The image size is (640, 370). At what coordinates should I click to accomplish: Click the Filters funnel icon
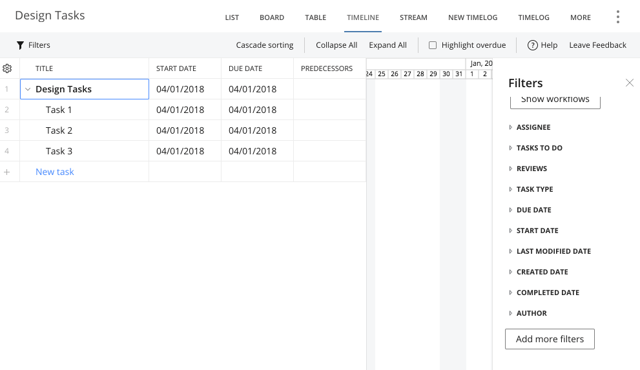(x=20, y=45)
